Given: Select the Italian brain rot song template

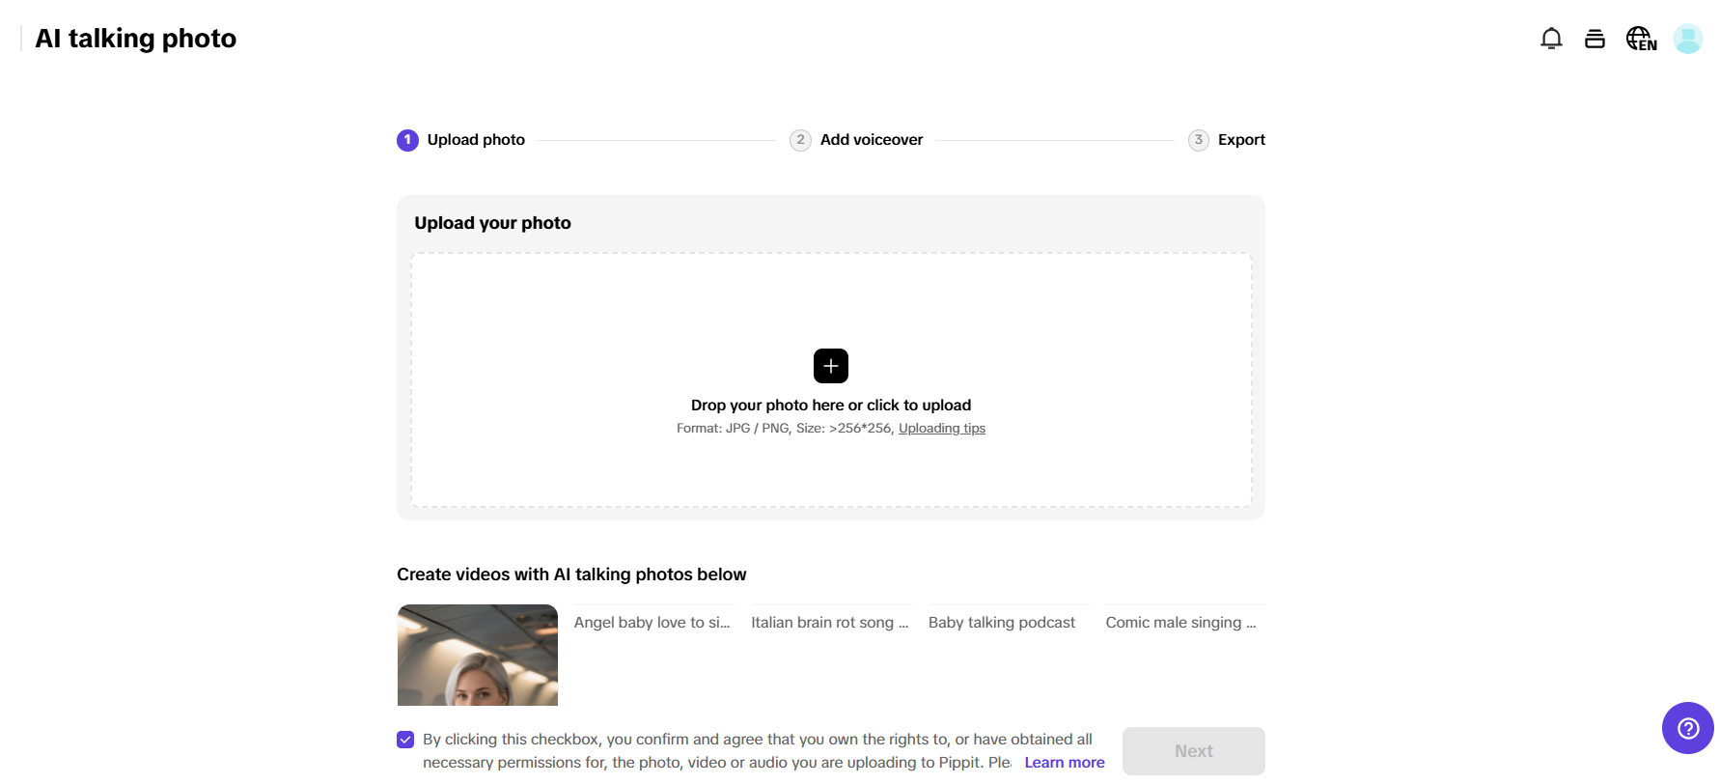Looking at the screenshot, I should coord(830,623).
